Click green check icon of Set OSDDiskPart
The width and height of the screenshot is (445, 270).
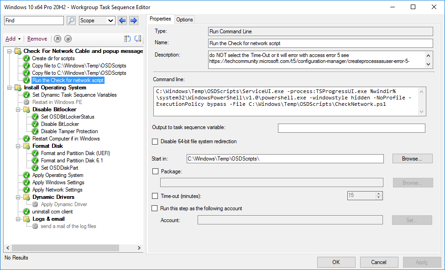[35, 168]
